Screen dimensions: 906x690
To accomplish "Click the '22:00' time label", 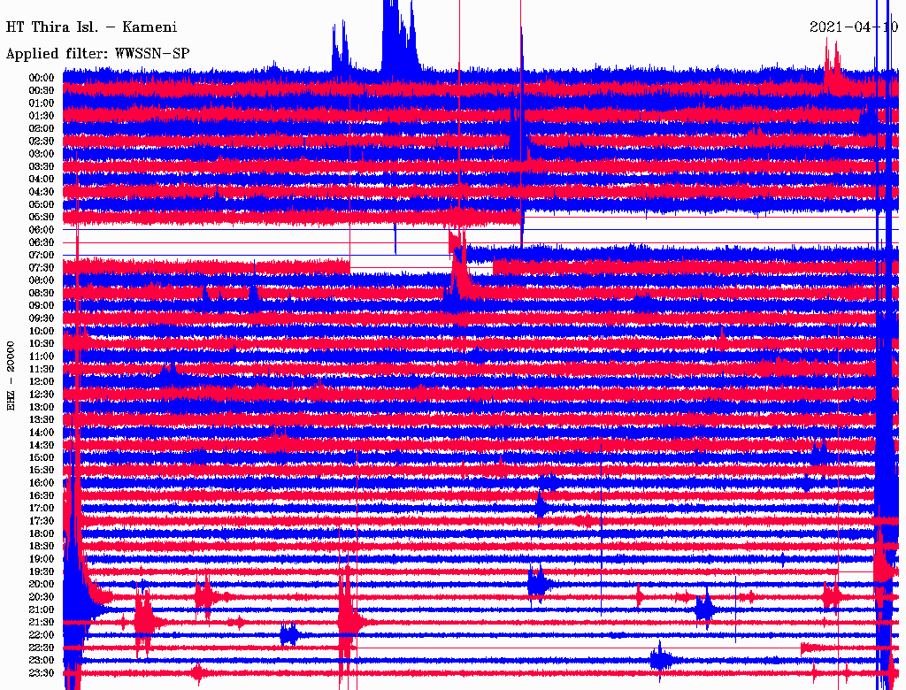I will [42, 635].
